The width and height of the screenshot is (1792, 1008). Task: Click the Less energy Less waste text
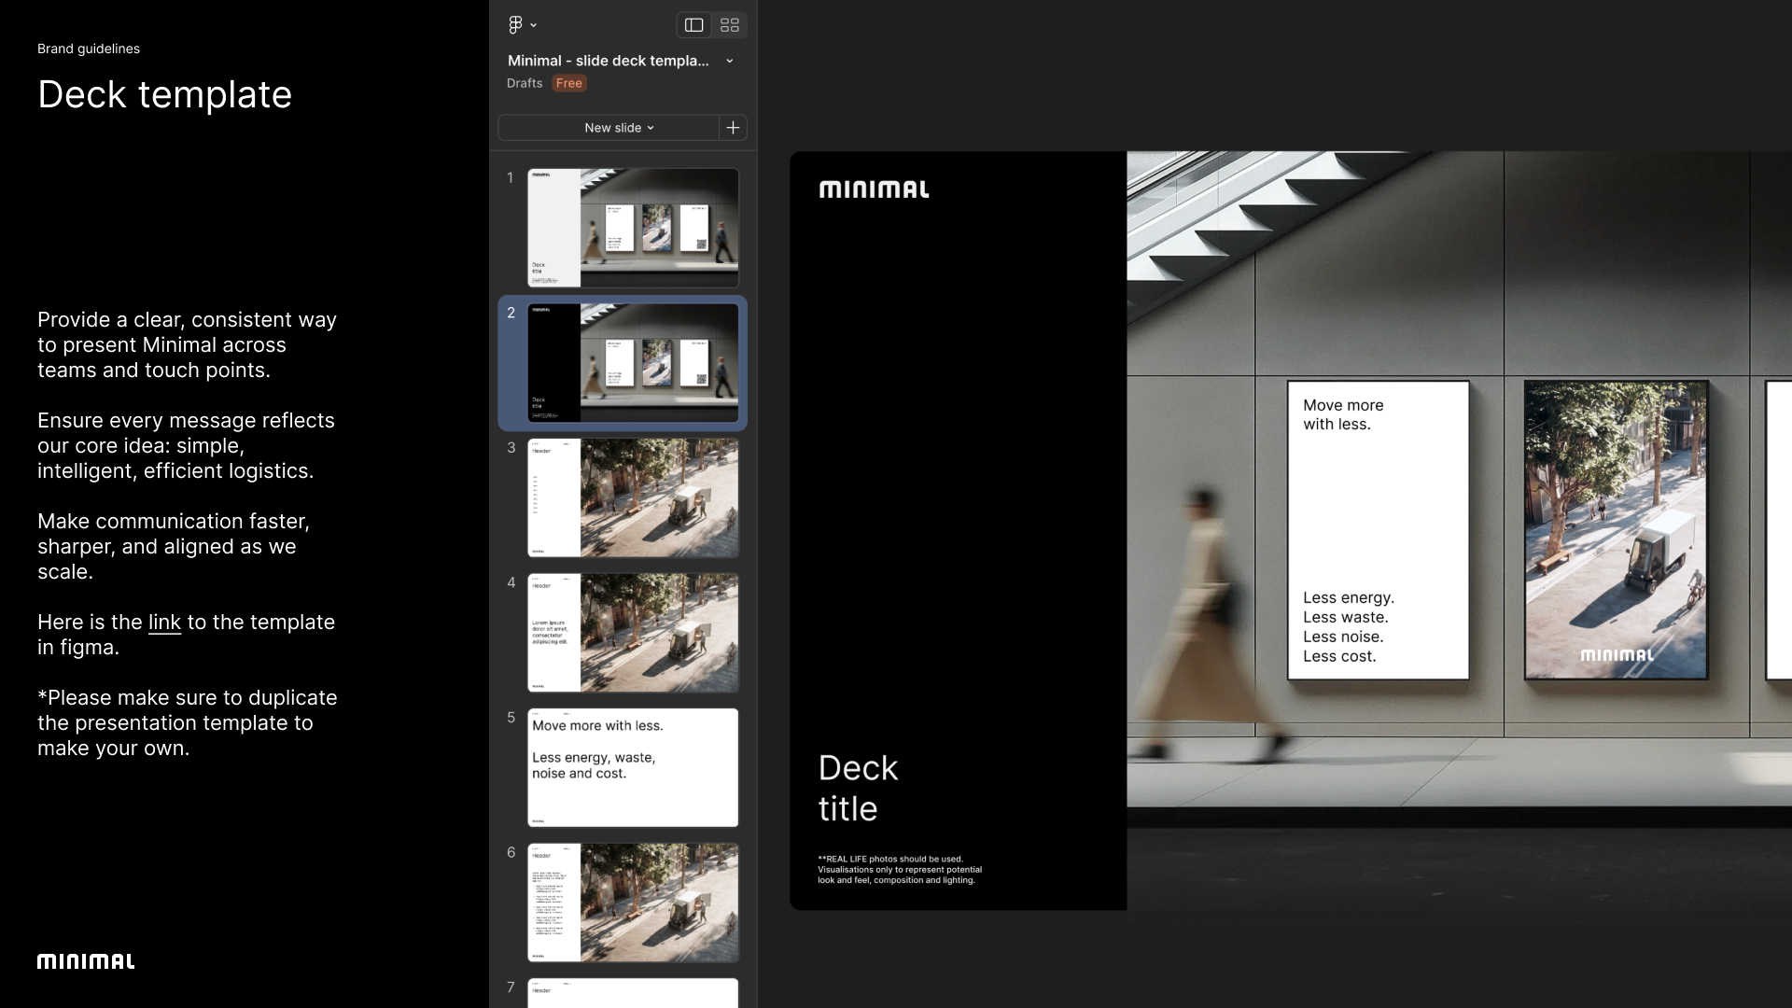[1349, 627]
